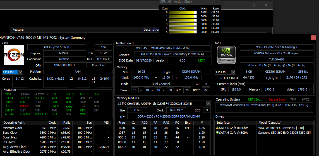Click the PCIe v3.0 x16 interface field

pos(277,65)
